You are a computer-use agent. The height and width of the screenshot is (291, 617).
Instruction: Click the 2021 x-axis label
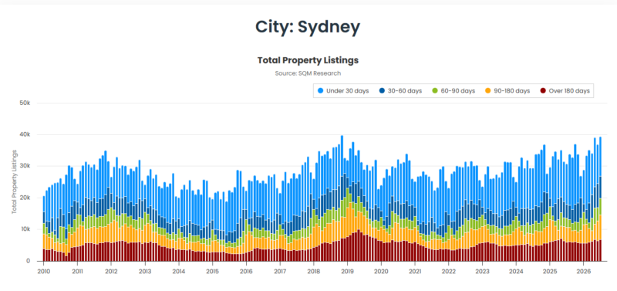click(x=415, y=272)
